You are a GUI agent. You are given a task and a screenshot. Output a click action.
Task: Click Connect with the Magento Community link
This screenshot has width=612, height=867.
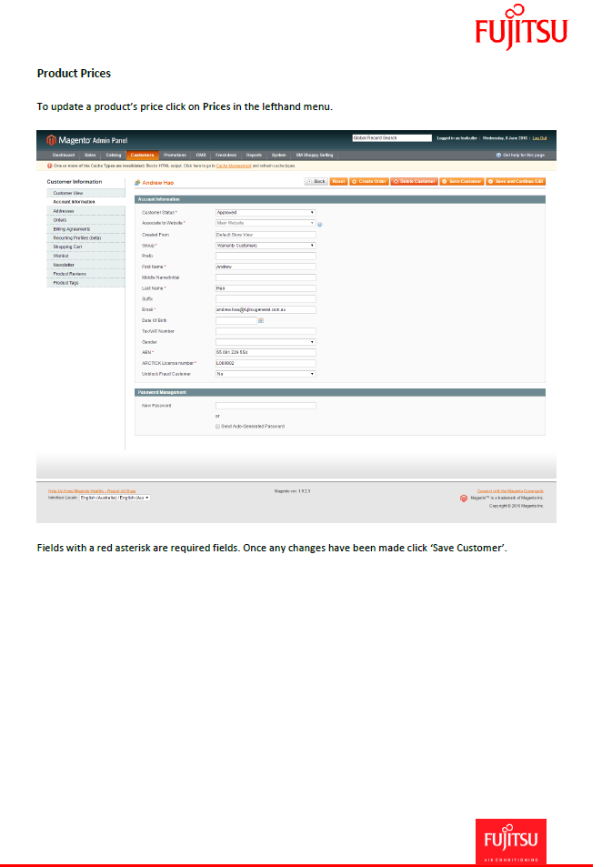(x=510, y=491)
